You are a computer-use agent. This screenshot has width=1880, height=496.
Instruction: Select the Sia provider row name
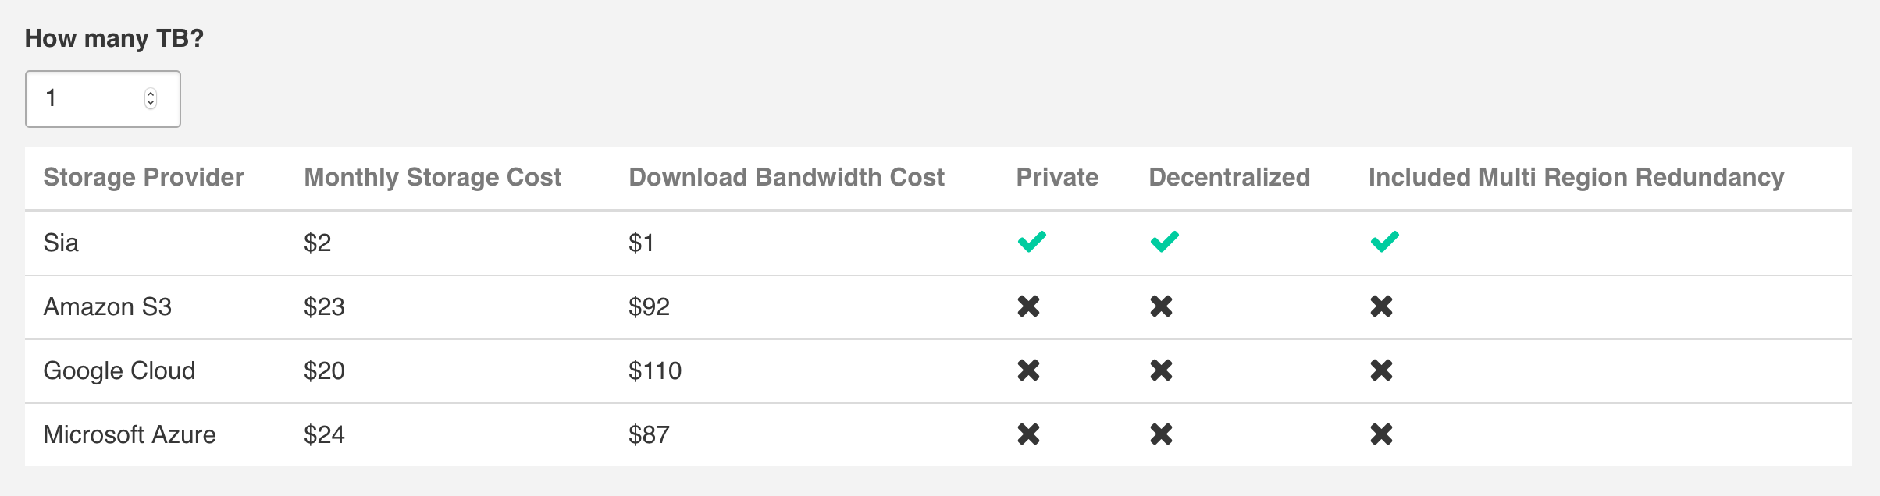(x=61, y=243)
